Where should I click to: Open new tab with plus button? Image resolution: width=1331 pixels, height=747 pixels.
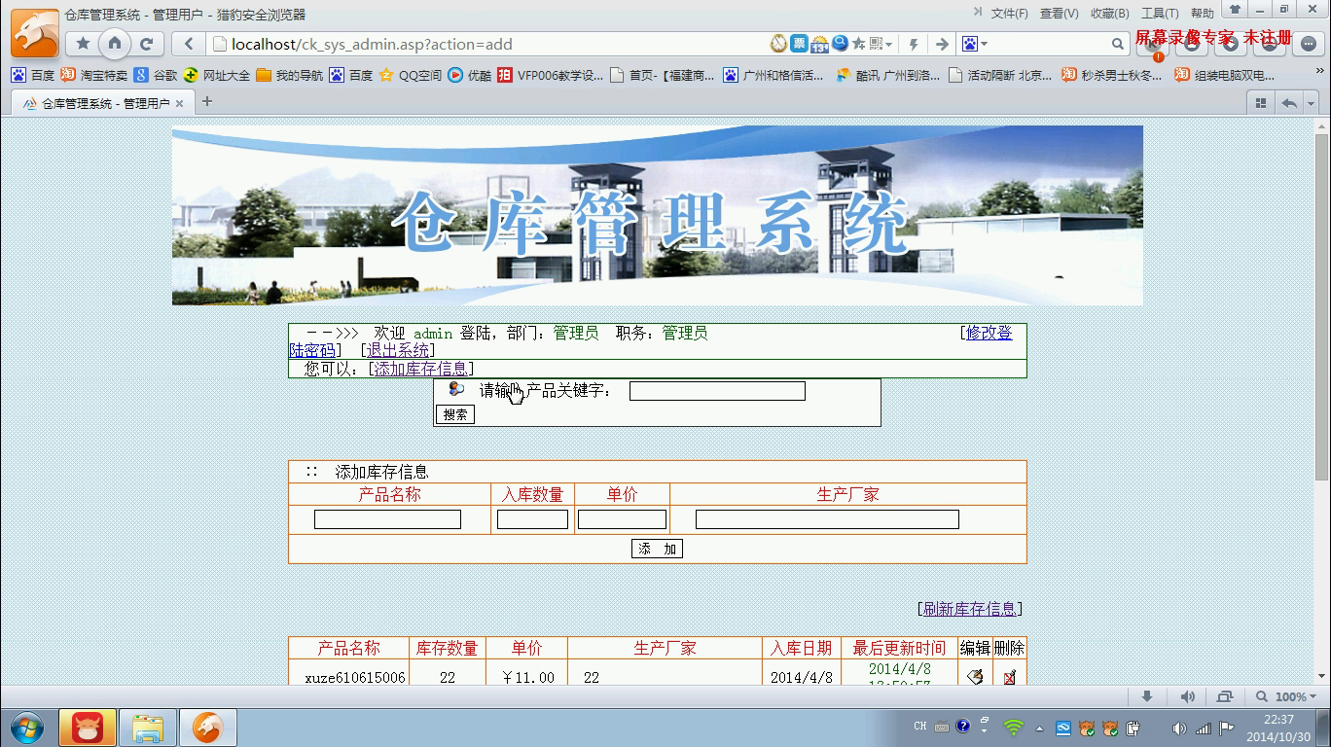click(x=206, y=101)
